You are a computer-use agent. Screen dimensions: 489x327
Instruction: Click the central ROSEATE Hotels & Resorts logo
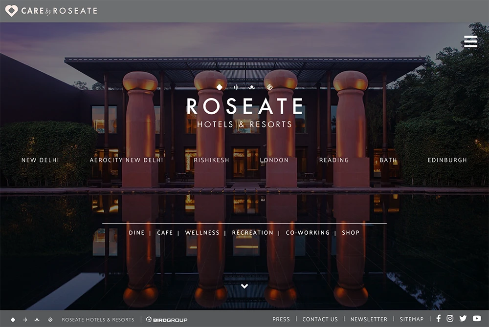click(x=245, y=106)
